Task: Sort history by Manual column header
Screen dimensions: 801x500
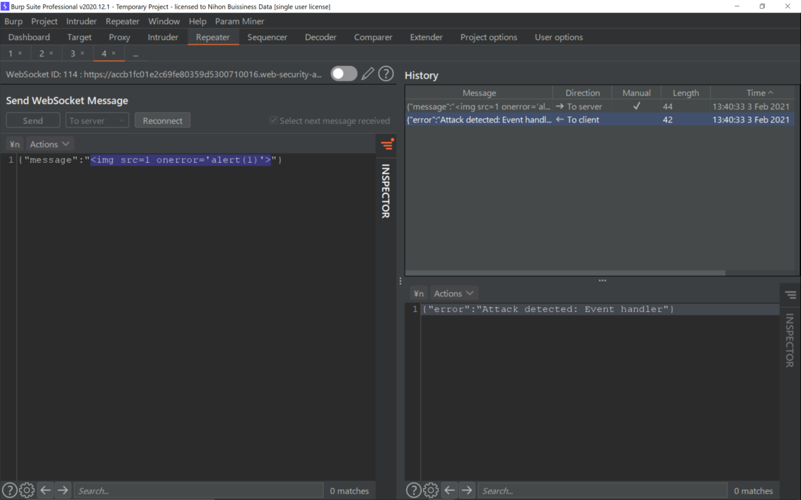Action: tap(636, 93)
